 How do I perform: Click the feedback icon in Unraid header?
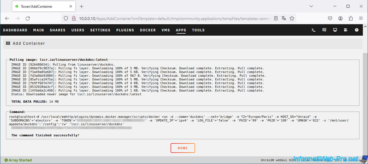(324, 30)
